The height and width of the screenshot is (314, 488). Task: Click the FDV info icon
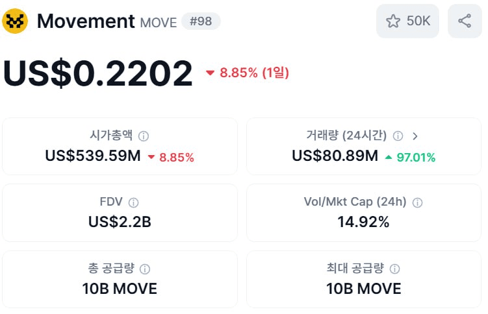(x=133, y=202)
